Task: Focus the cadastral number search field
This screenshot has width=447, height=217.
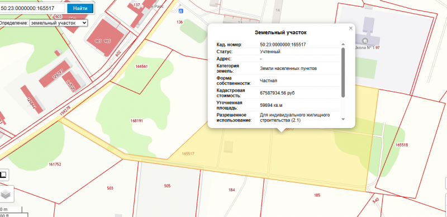Action: point(32,8)
